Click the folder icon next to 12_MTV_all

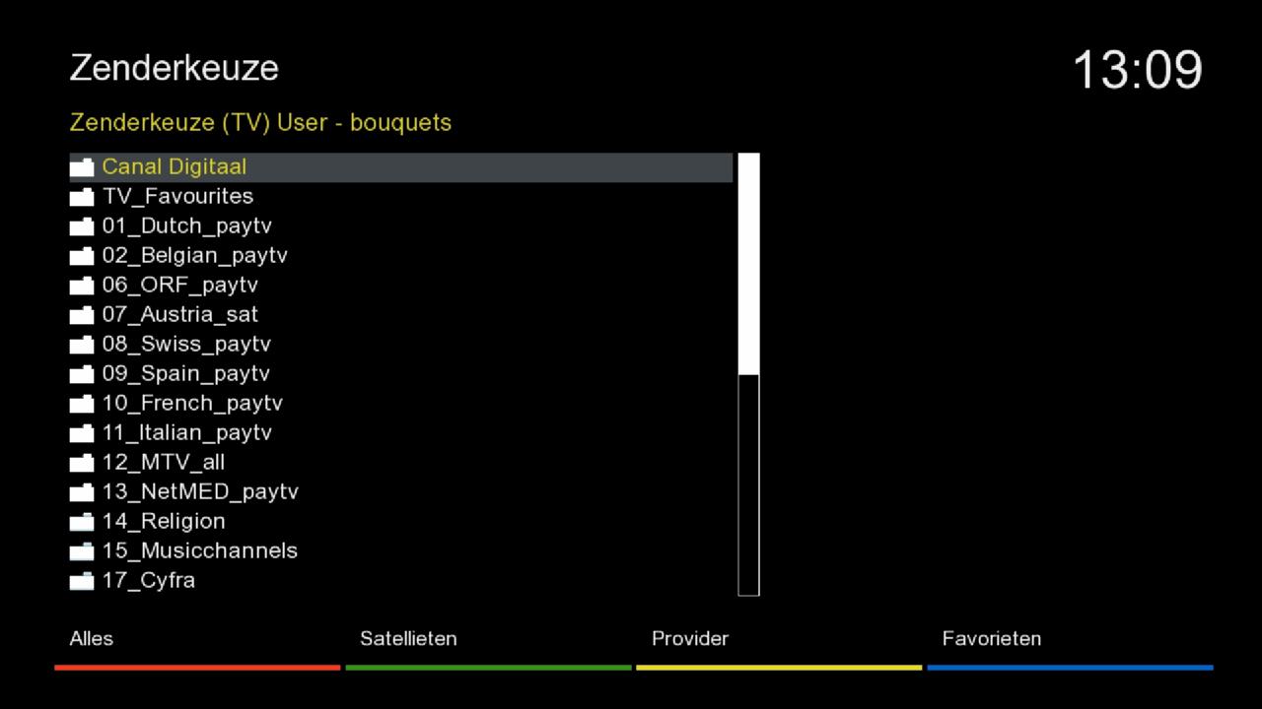[82, 463]
